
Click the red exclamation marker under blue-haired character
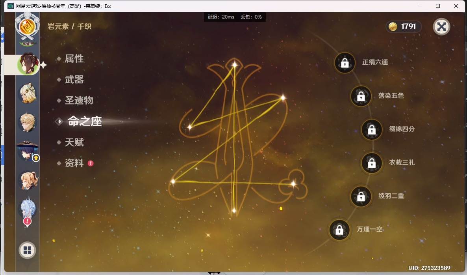(28, 222)
